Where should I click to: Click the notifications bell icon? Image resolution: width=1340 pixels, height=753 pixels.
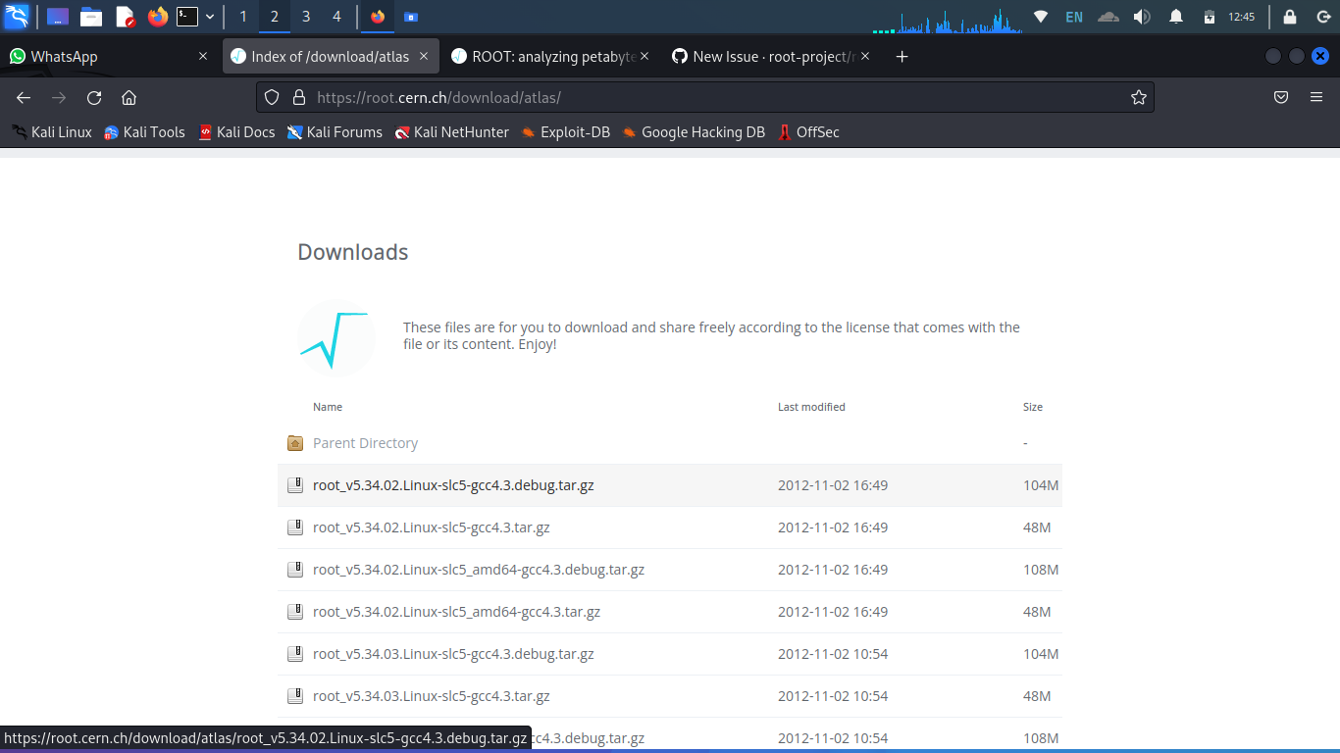(1176, 17)
